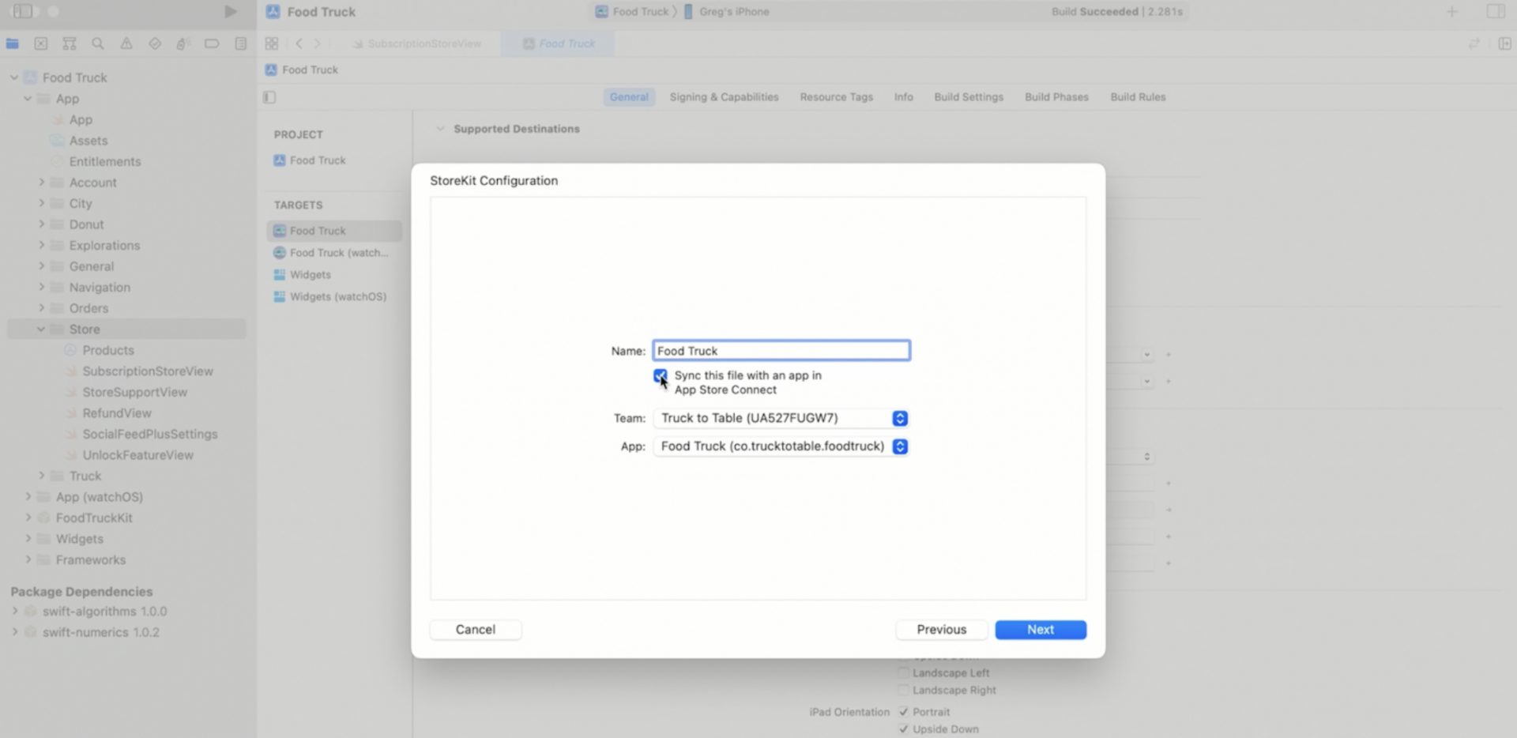Viewport: 1517px width, 738px height.
Task: Click the Name text field
Action: click(x=781, y=351)
